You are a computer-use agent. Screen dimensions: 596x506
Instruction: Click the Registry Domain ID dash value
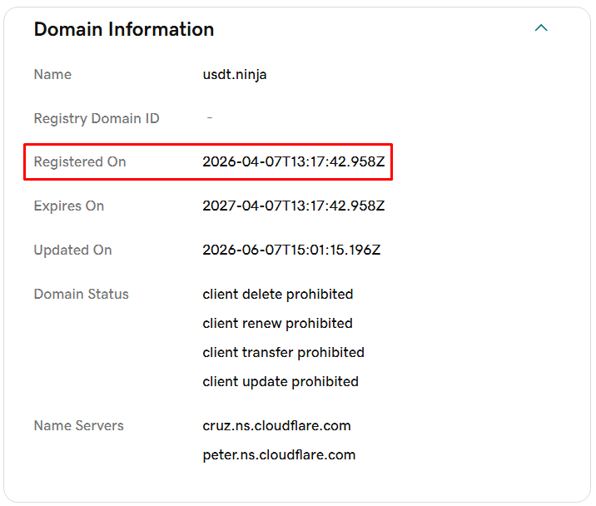[x=210, y=118]
